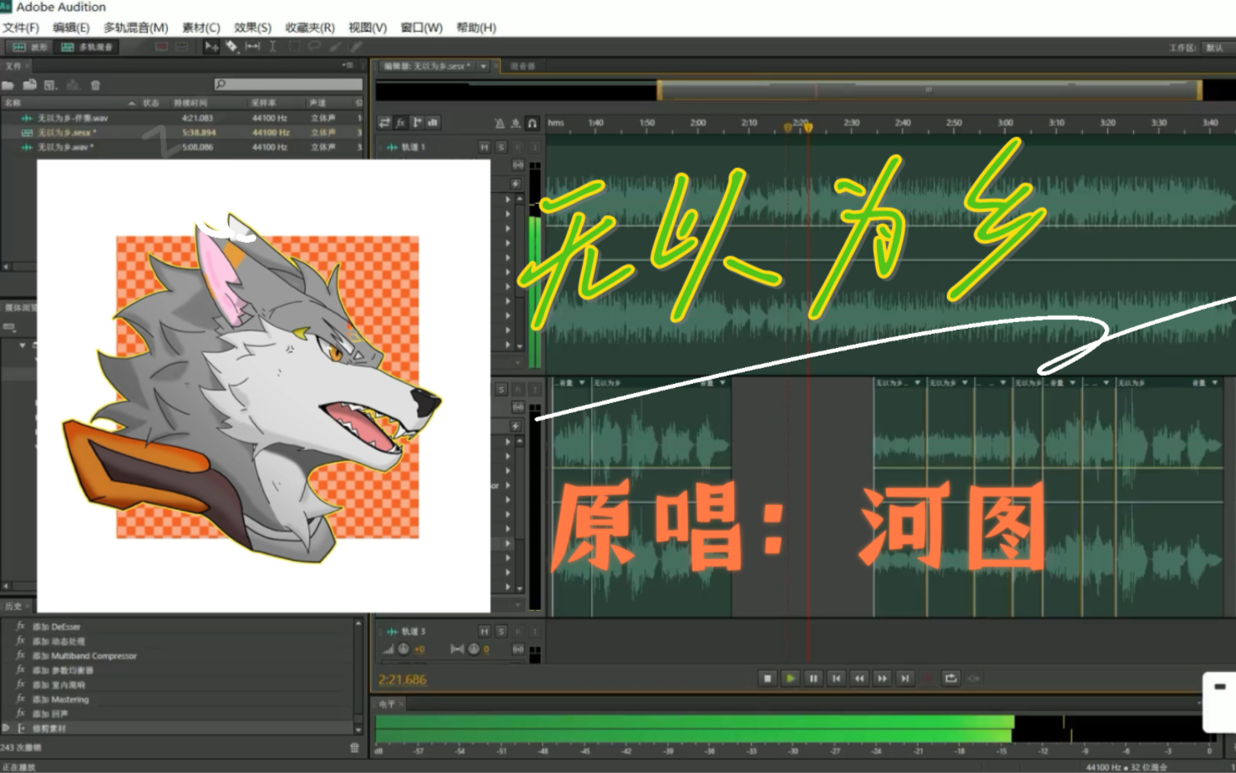The image size is (1236, 773).
Task: Adjust track 3 volume knob
Action: (x=403, y=649)
